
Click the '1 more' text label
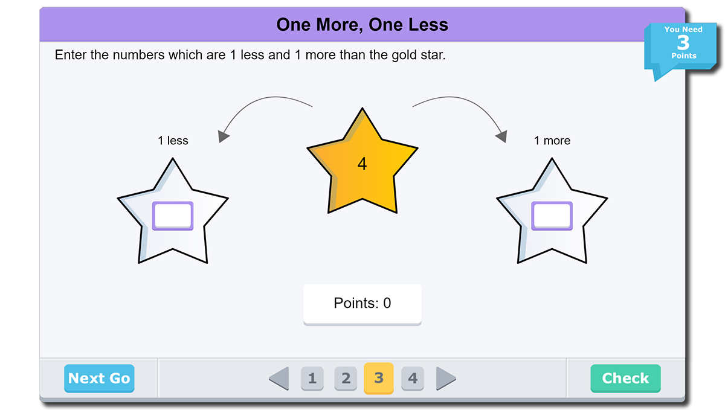tap(552, 141)
